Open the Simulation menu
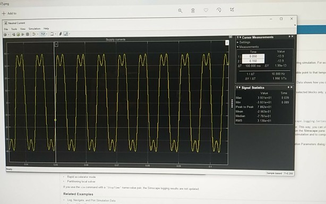The width and height of the screenshot is (326, 204). coord(35,29)
